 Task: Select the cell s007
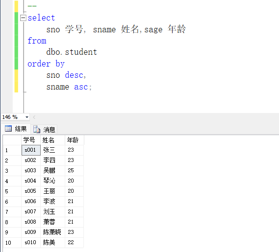pyautogui.click(x=31, y=212)
